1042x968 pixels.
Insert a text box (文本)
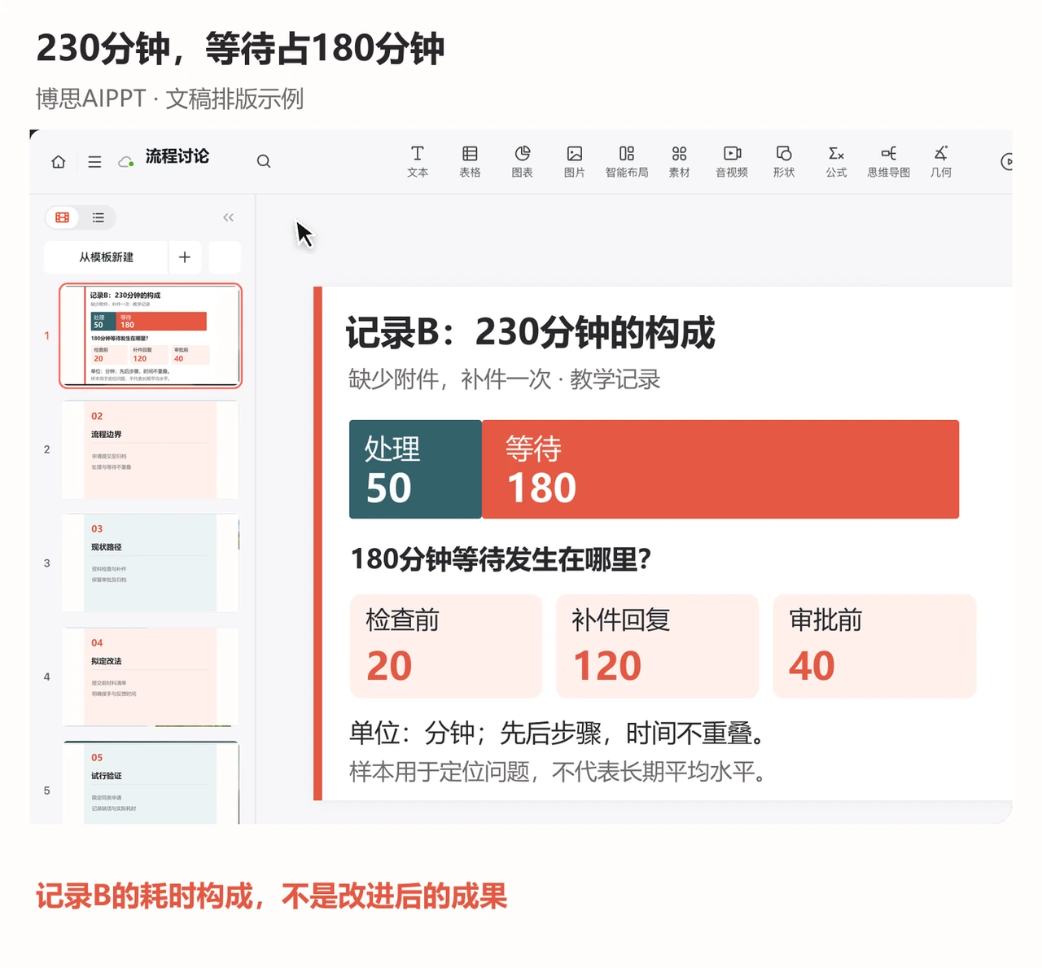418,161
